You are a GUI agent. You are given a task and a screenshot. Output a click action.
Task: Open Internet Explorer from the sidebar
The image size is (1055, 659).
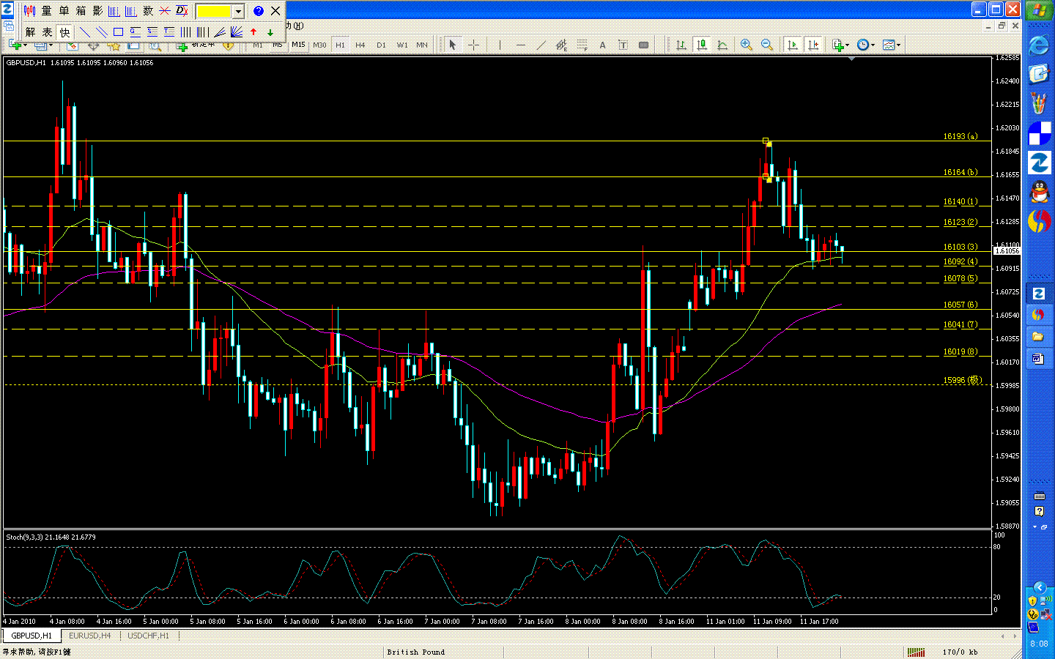click(x=1039, y=45)
